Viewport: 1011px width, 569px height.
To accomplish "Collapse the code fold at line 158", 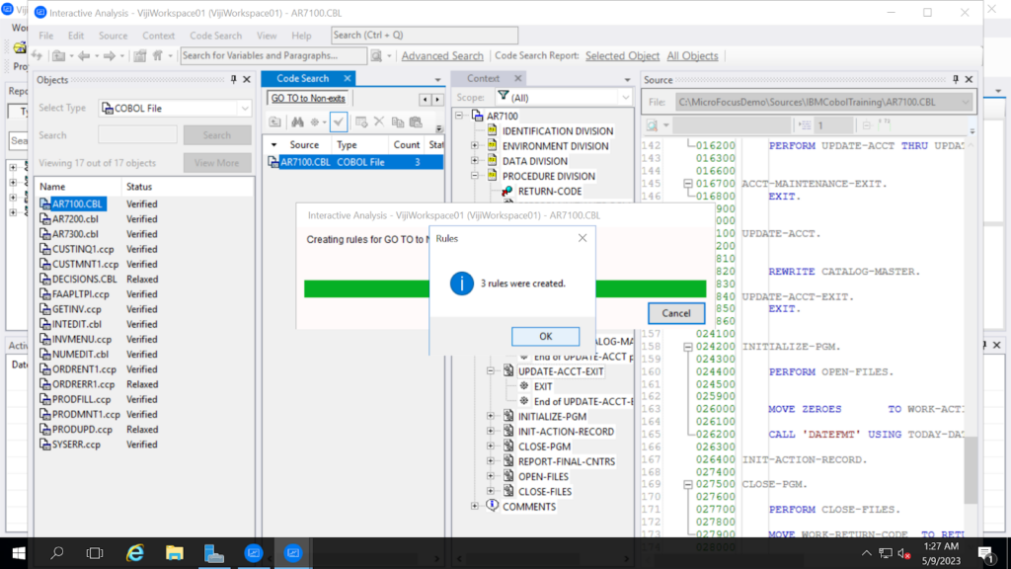I will click(x=688, y=347).
